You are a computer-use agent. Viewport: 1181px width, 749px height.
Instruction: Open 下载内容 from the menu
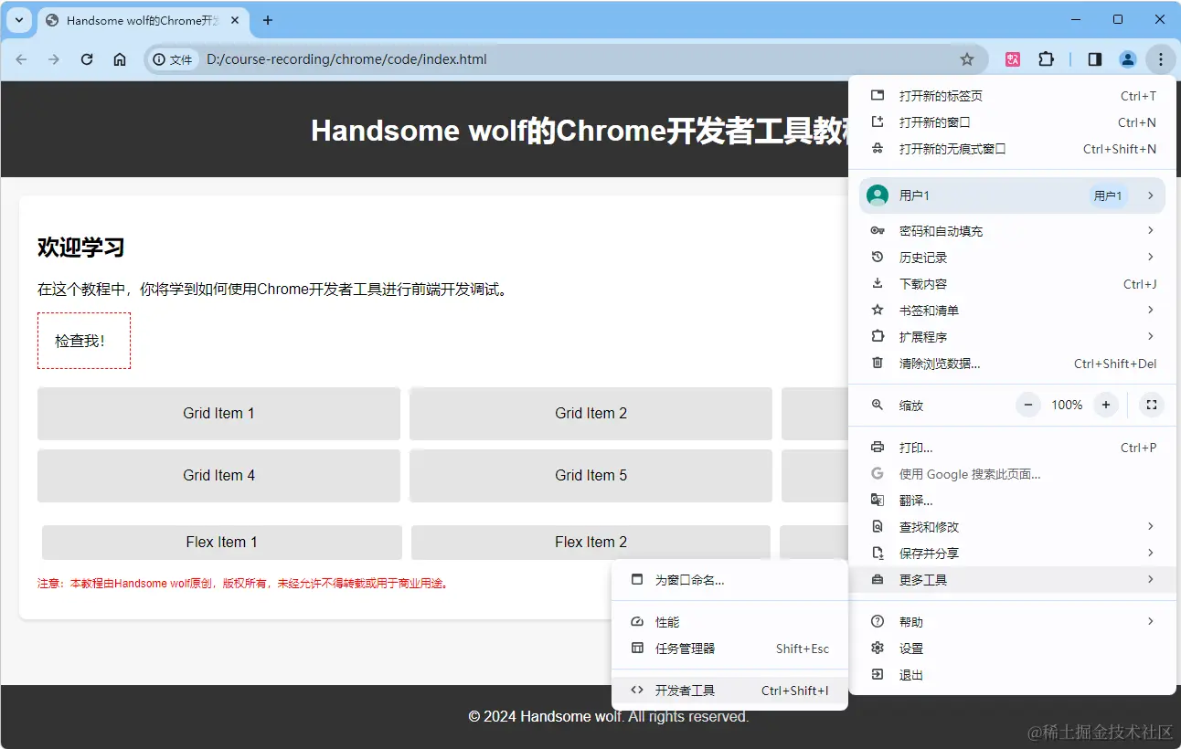[1012, 284]
